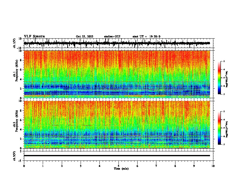This screenshot has height=186, width=240.
Task: Click the ch.1 colorbar log(PSD) unit label
Action: [x=227, y=79]
